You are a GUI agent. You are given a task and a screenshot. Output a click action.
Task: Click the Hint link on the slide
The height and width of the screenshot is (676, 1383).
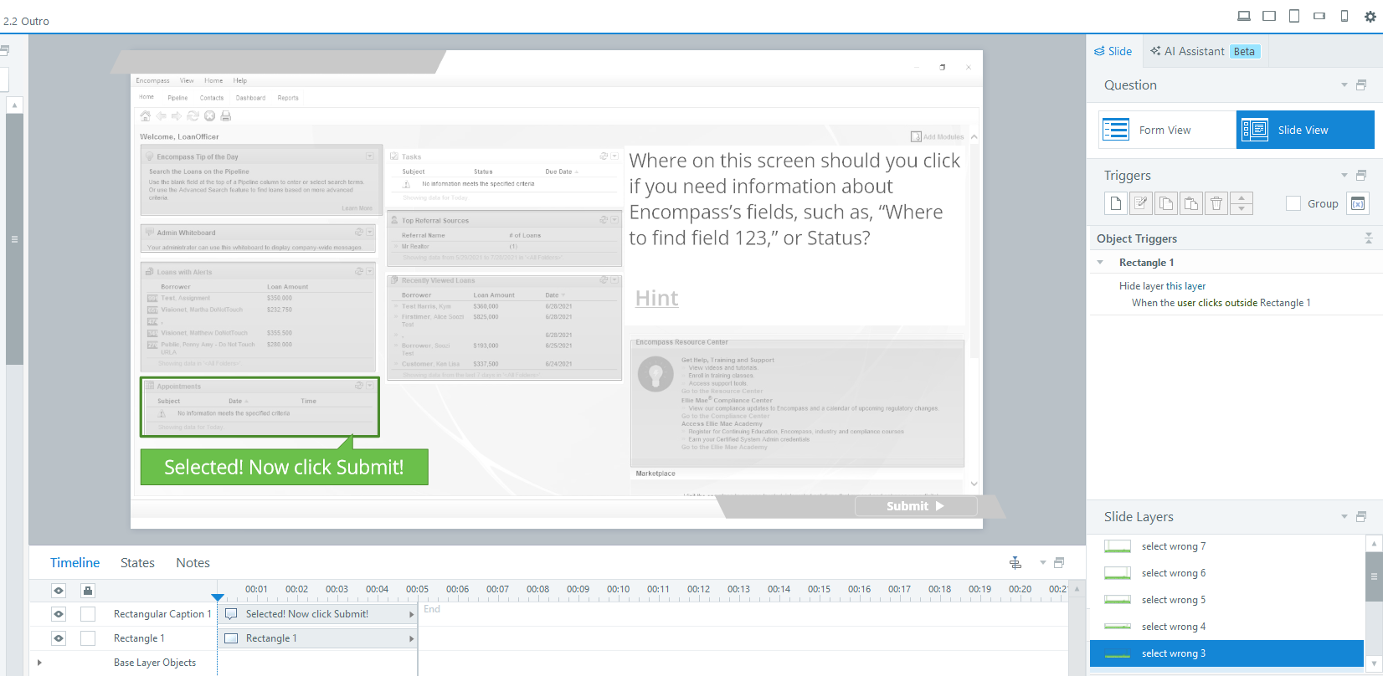pyautogui.click(x=656, y=299)
